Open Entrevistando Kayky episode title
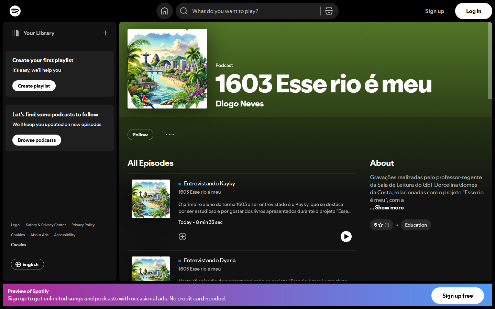Image resolution: width=495 pixels, height=309 pixels. 209,183
